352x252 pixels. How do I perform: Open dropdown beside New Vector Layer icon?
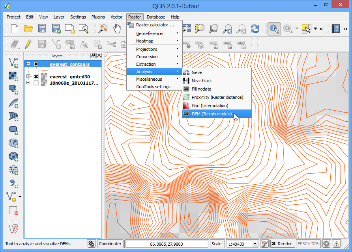tap(20, 196)
